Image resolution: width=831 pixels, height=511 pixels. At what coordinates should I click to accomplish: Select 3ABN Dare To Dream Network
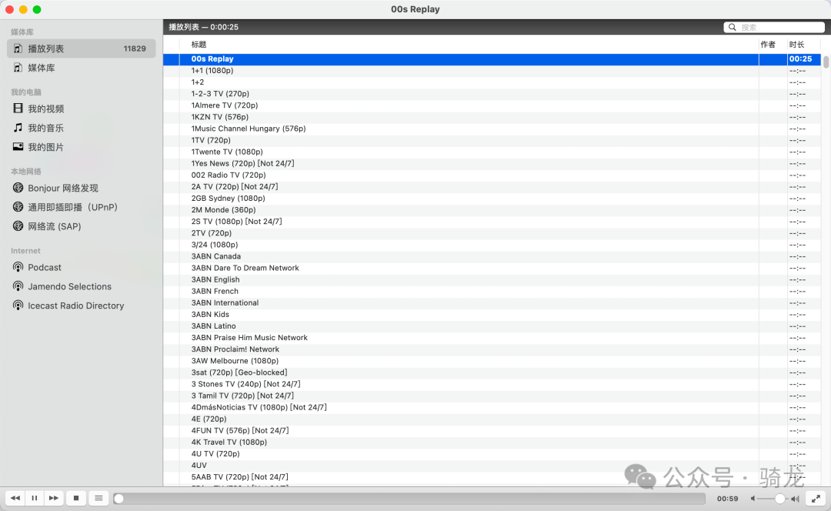pyautogui.click(x=492, y=269)
